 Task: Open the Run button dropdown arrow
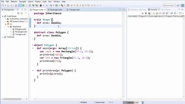[59, 5]
